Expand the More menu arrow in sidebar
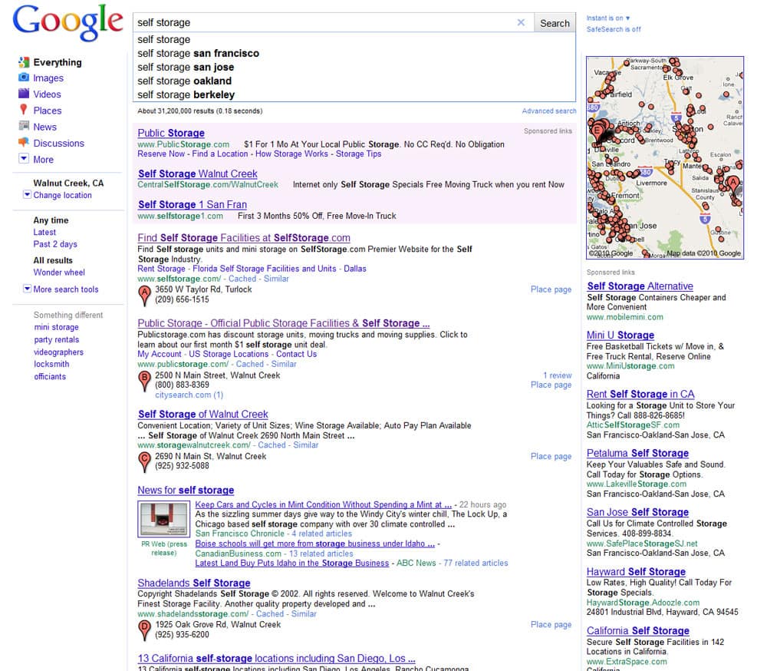Viewport: 767px width, 671px height. pos(24,158)
